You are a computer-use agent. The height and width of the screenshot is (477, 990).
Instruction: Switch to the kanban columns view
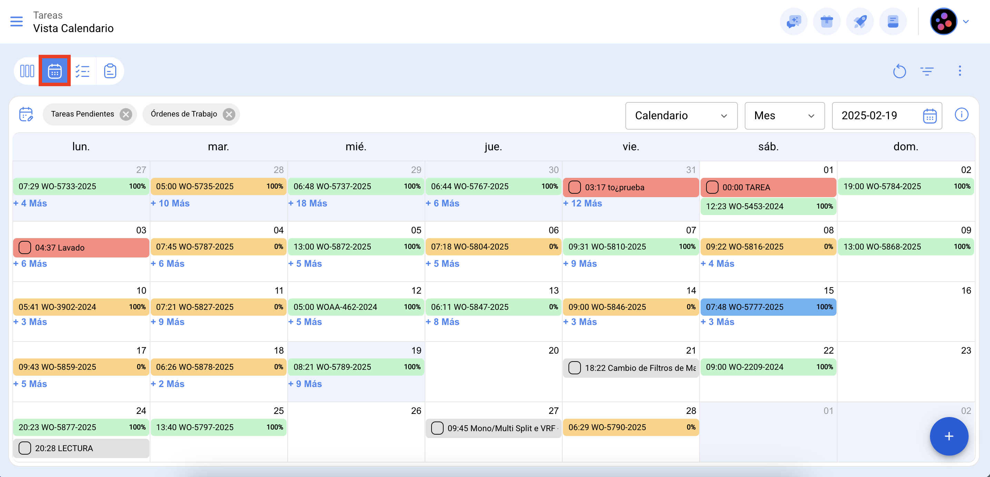click(27, 71)
